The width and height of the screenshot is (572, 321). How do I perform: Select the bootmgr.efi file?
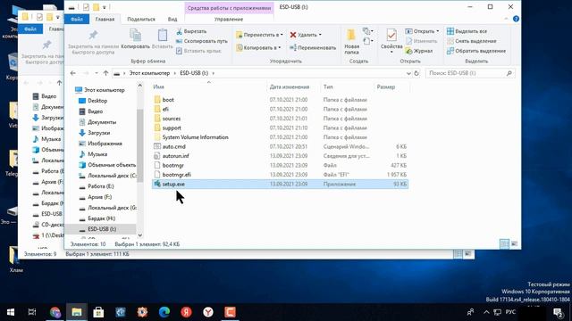pos(177,175)
